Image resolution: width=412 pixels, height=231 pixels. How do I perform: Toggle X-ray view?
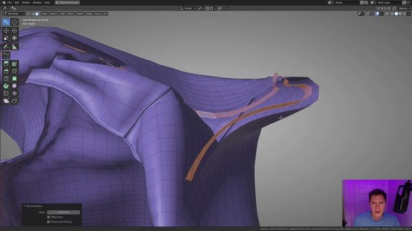click(x=387, y=13)
